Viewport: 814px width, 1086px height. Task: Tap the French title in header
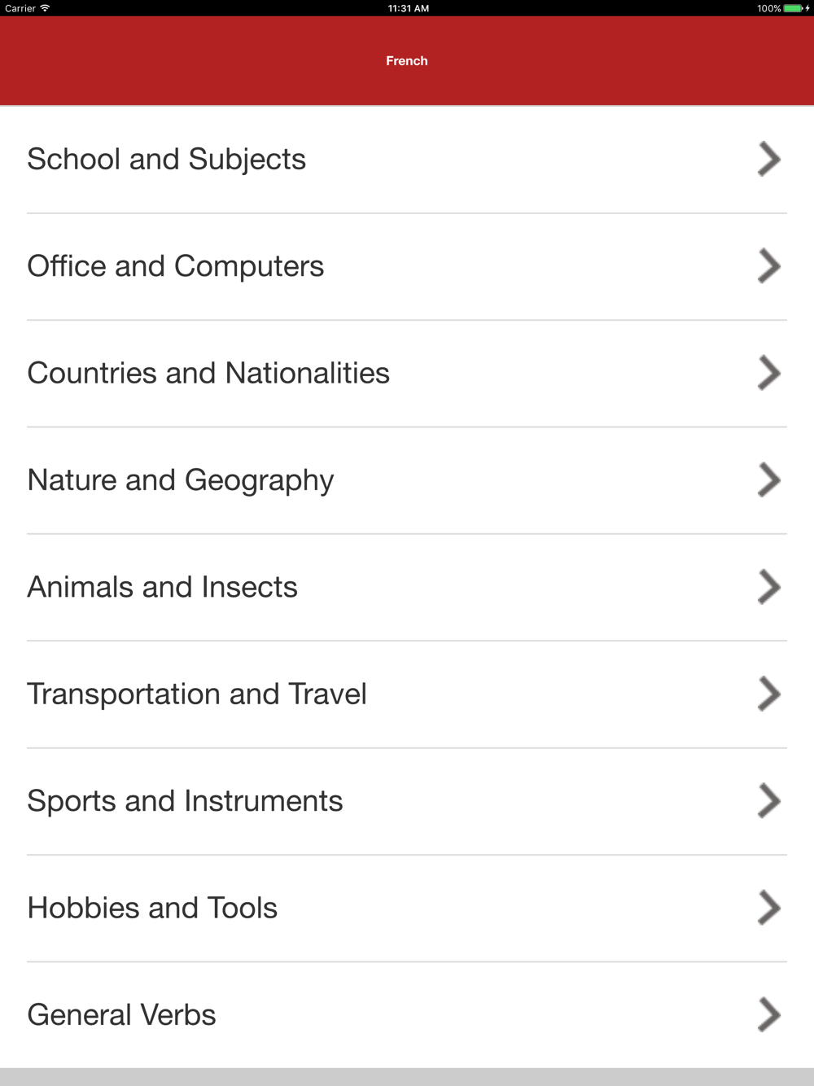tap(407, 61)
